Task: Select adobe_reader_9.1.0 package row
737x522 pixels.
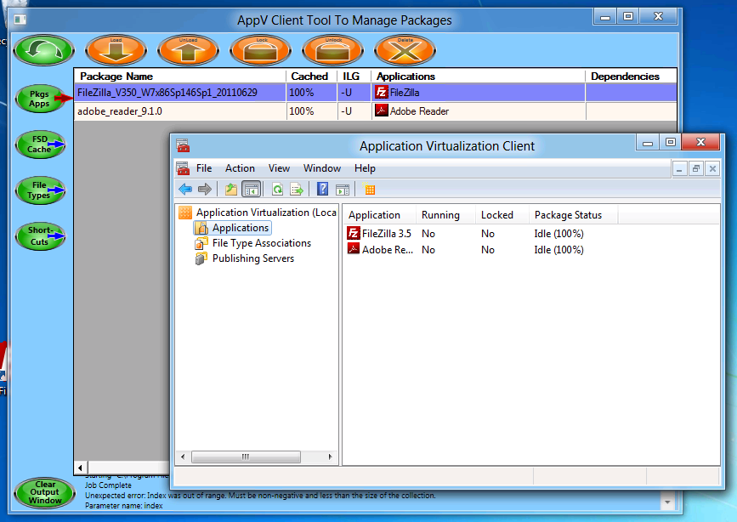Action: pos(375,111)
